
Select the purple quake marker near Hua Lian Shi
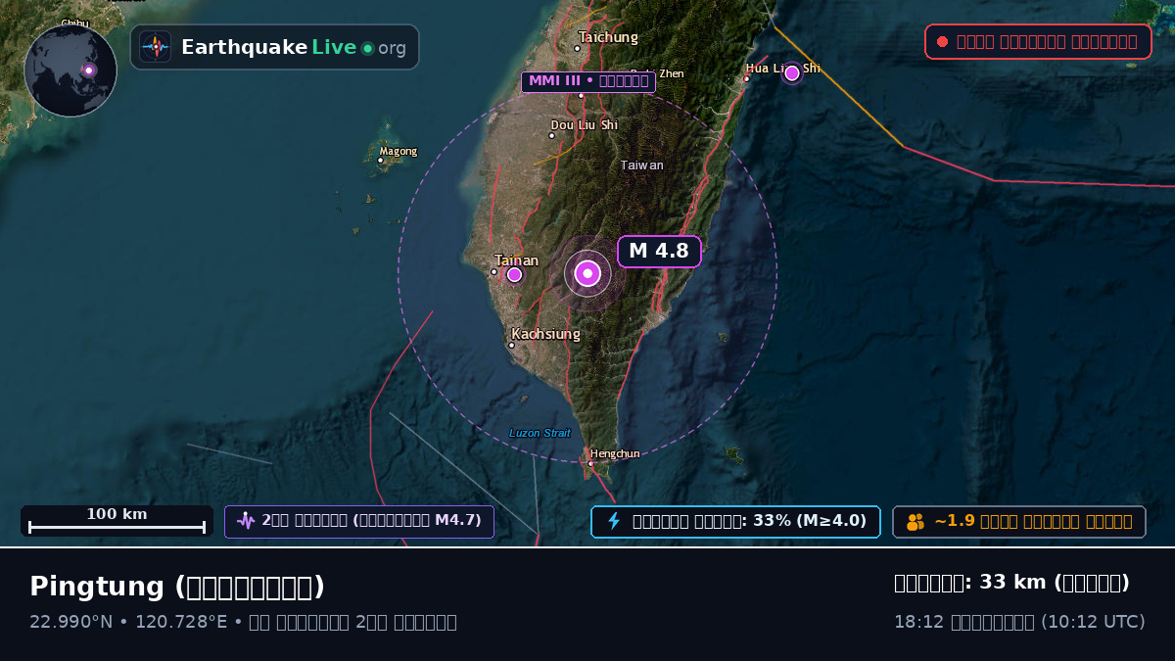coord(792,73)
